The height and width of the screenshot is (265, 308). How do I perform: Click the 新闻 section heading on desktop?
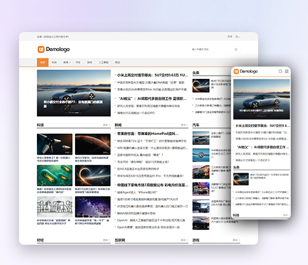pyautogui.click(x=118, y=125)
